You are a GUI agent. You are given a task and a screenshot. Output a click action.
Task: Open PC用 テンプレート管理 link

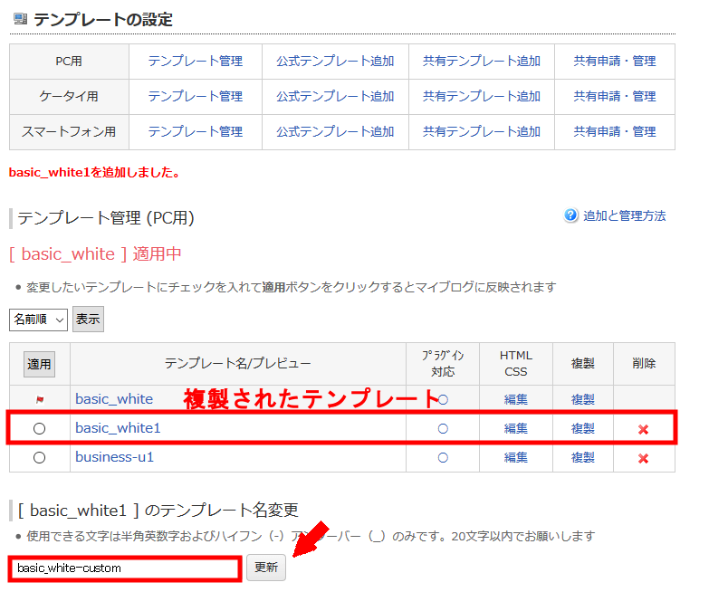click(x=196, y=62)
